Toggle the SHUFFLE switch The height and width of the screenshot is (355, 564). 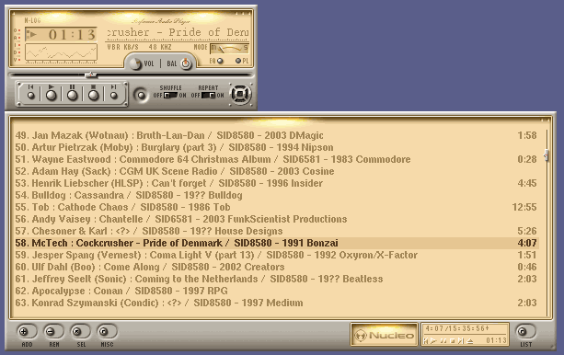(x=170, y=96)
